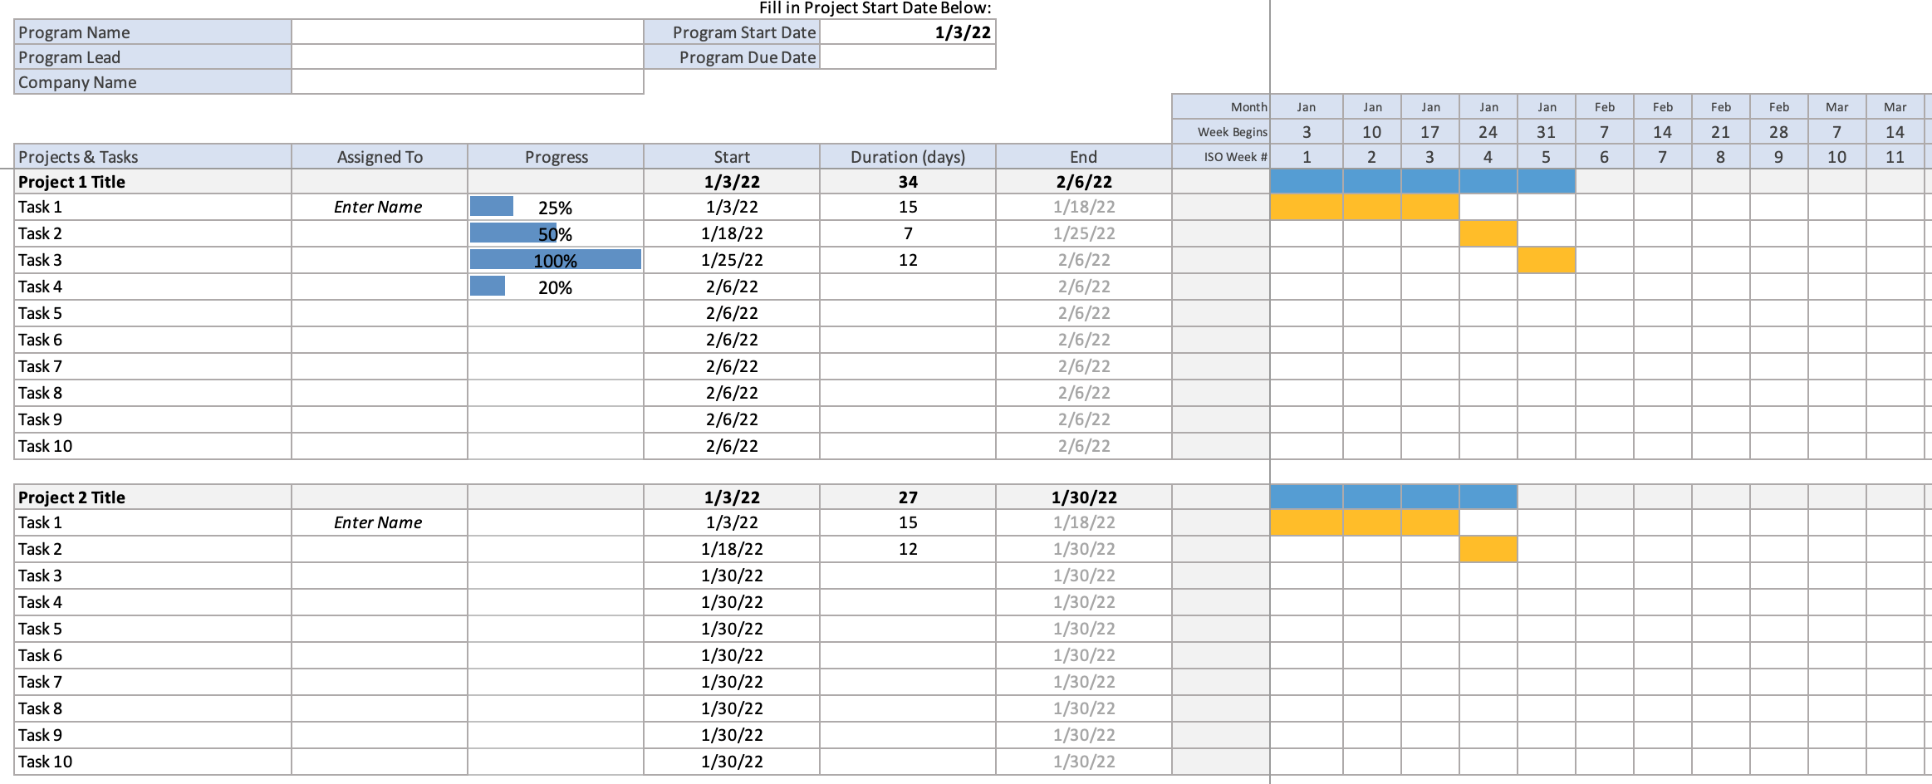Click Task 3's orange Gantt bar in week 5
Image resolution: width=1932 pixels, height=784 pixels.
click(x=1546, y=259)
